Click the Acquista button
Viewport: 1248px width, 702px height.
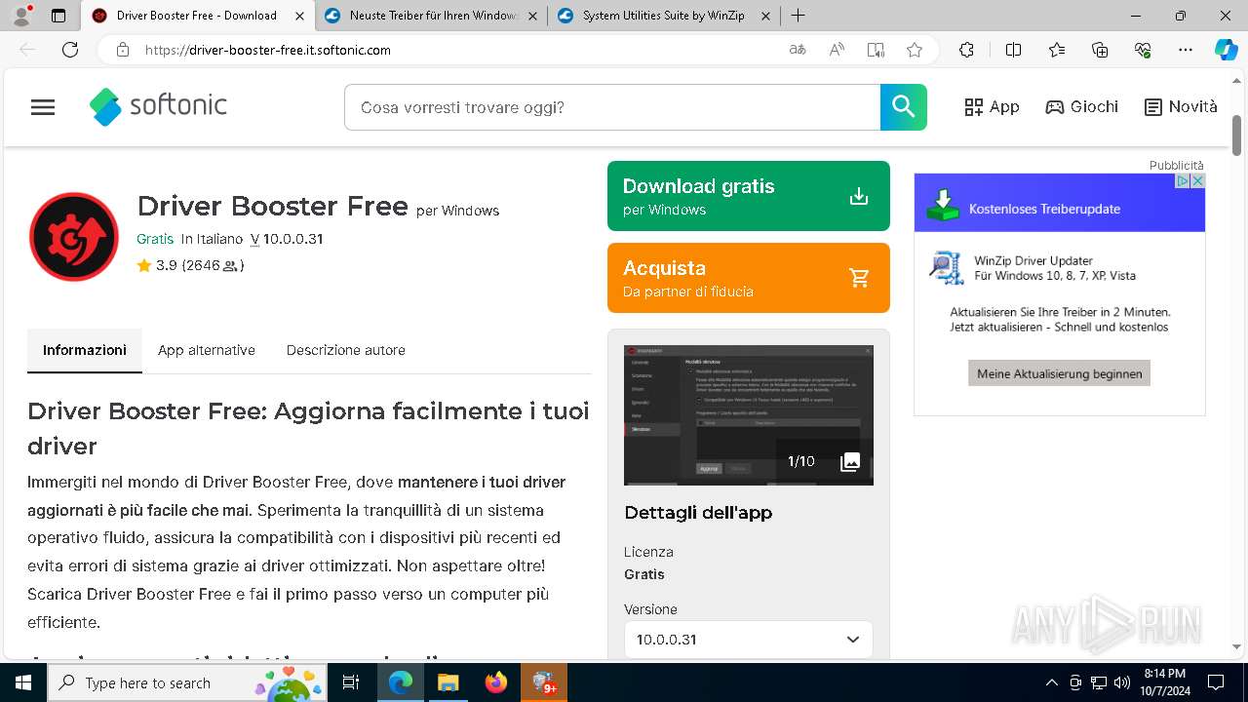(749, 278)
